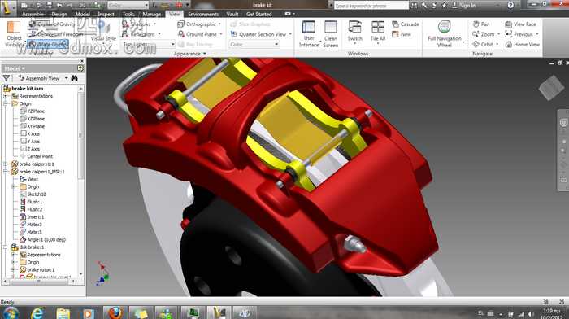
Task: Open the Assembly View dropdown arrow
Action: [66, 78]
